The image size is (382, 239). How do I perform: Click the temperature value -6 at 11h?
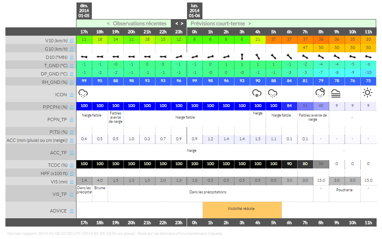pos(368,64)
